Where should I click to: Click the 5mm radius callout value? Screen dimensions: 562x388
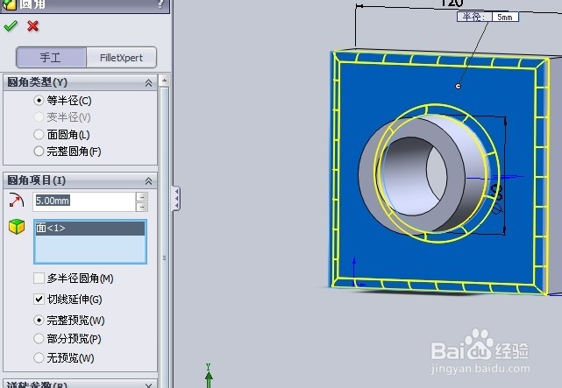pyautogui.click(x=505, y=17)
